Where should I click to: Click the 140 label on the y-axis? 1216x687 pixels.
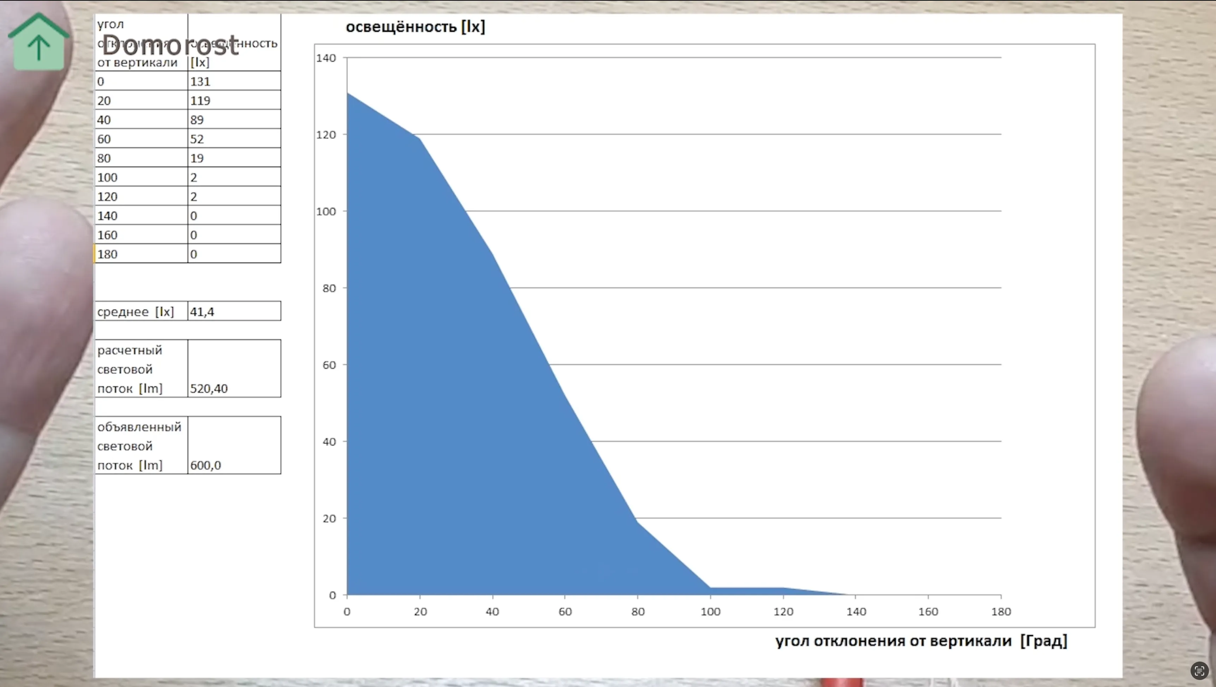(x=326, y=58)
